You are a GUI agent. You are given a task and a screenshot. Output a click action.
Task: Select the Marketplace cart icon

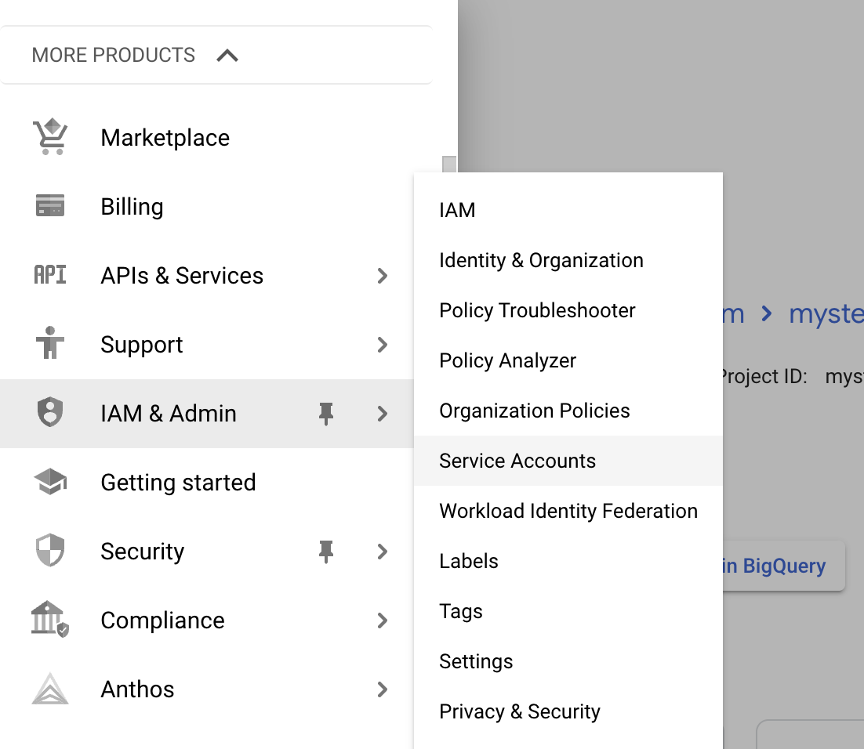[50, 137]
